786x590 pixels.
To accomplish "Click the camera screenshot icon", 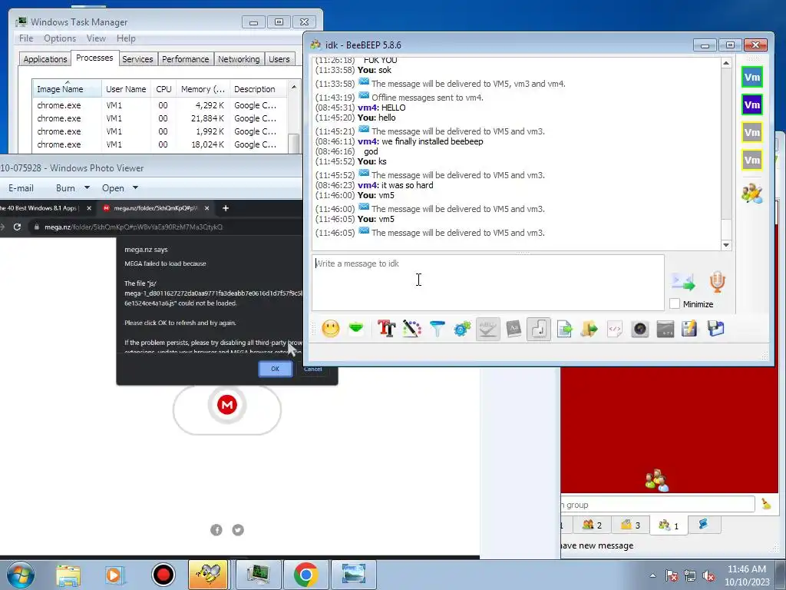I will click(x=640, y=329).
